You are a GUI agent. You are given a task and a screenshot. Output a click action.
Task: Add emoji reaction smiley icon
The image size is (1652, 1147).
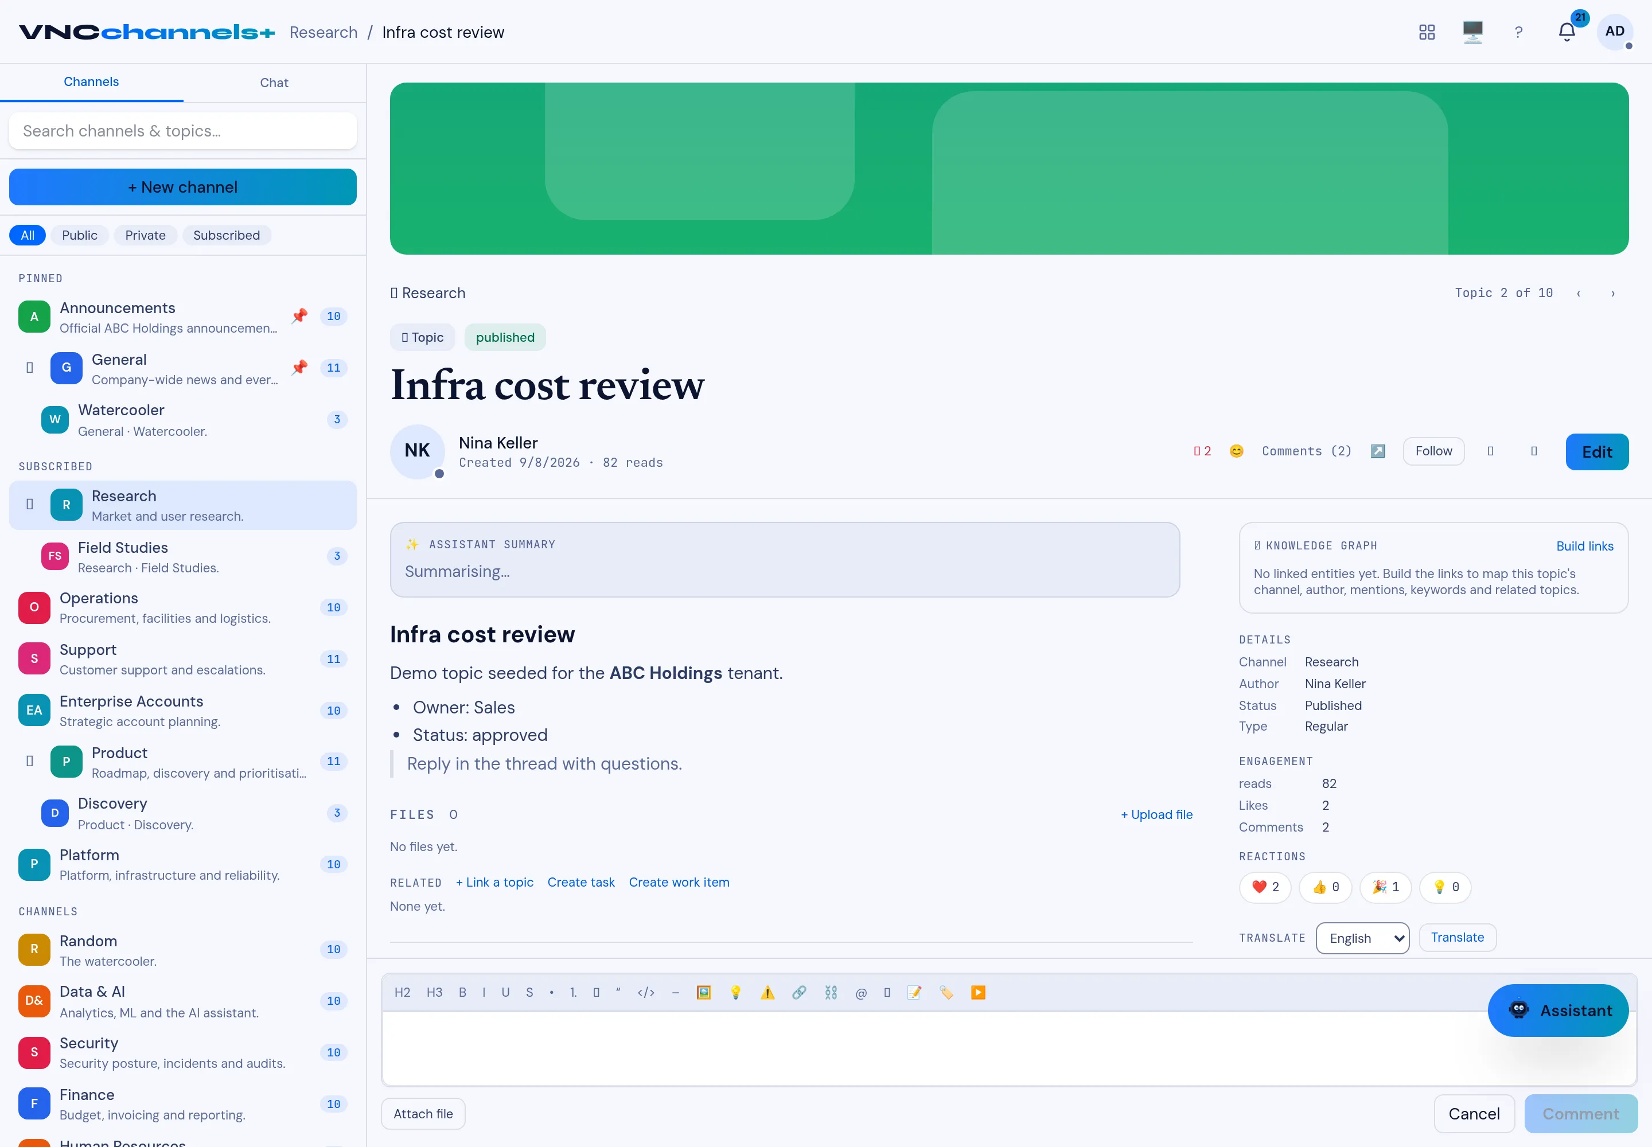pos(1236,451)
